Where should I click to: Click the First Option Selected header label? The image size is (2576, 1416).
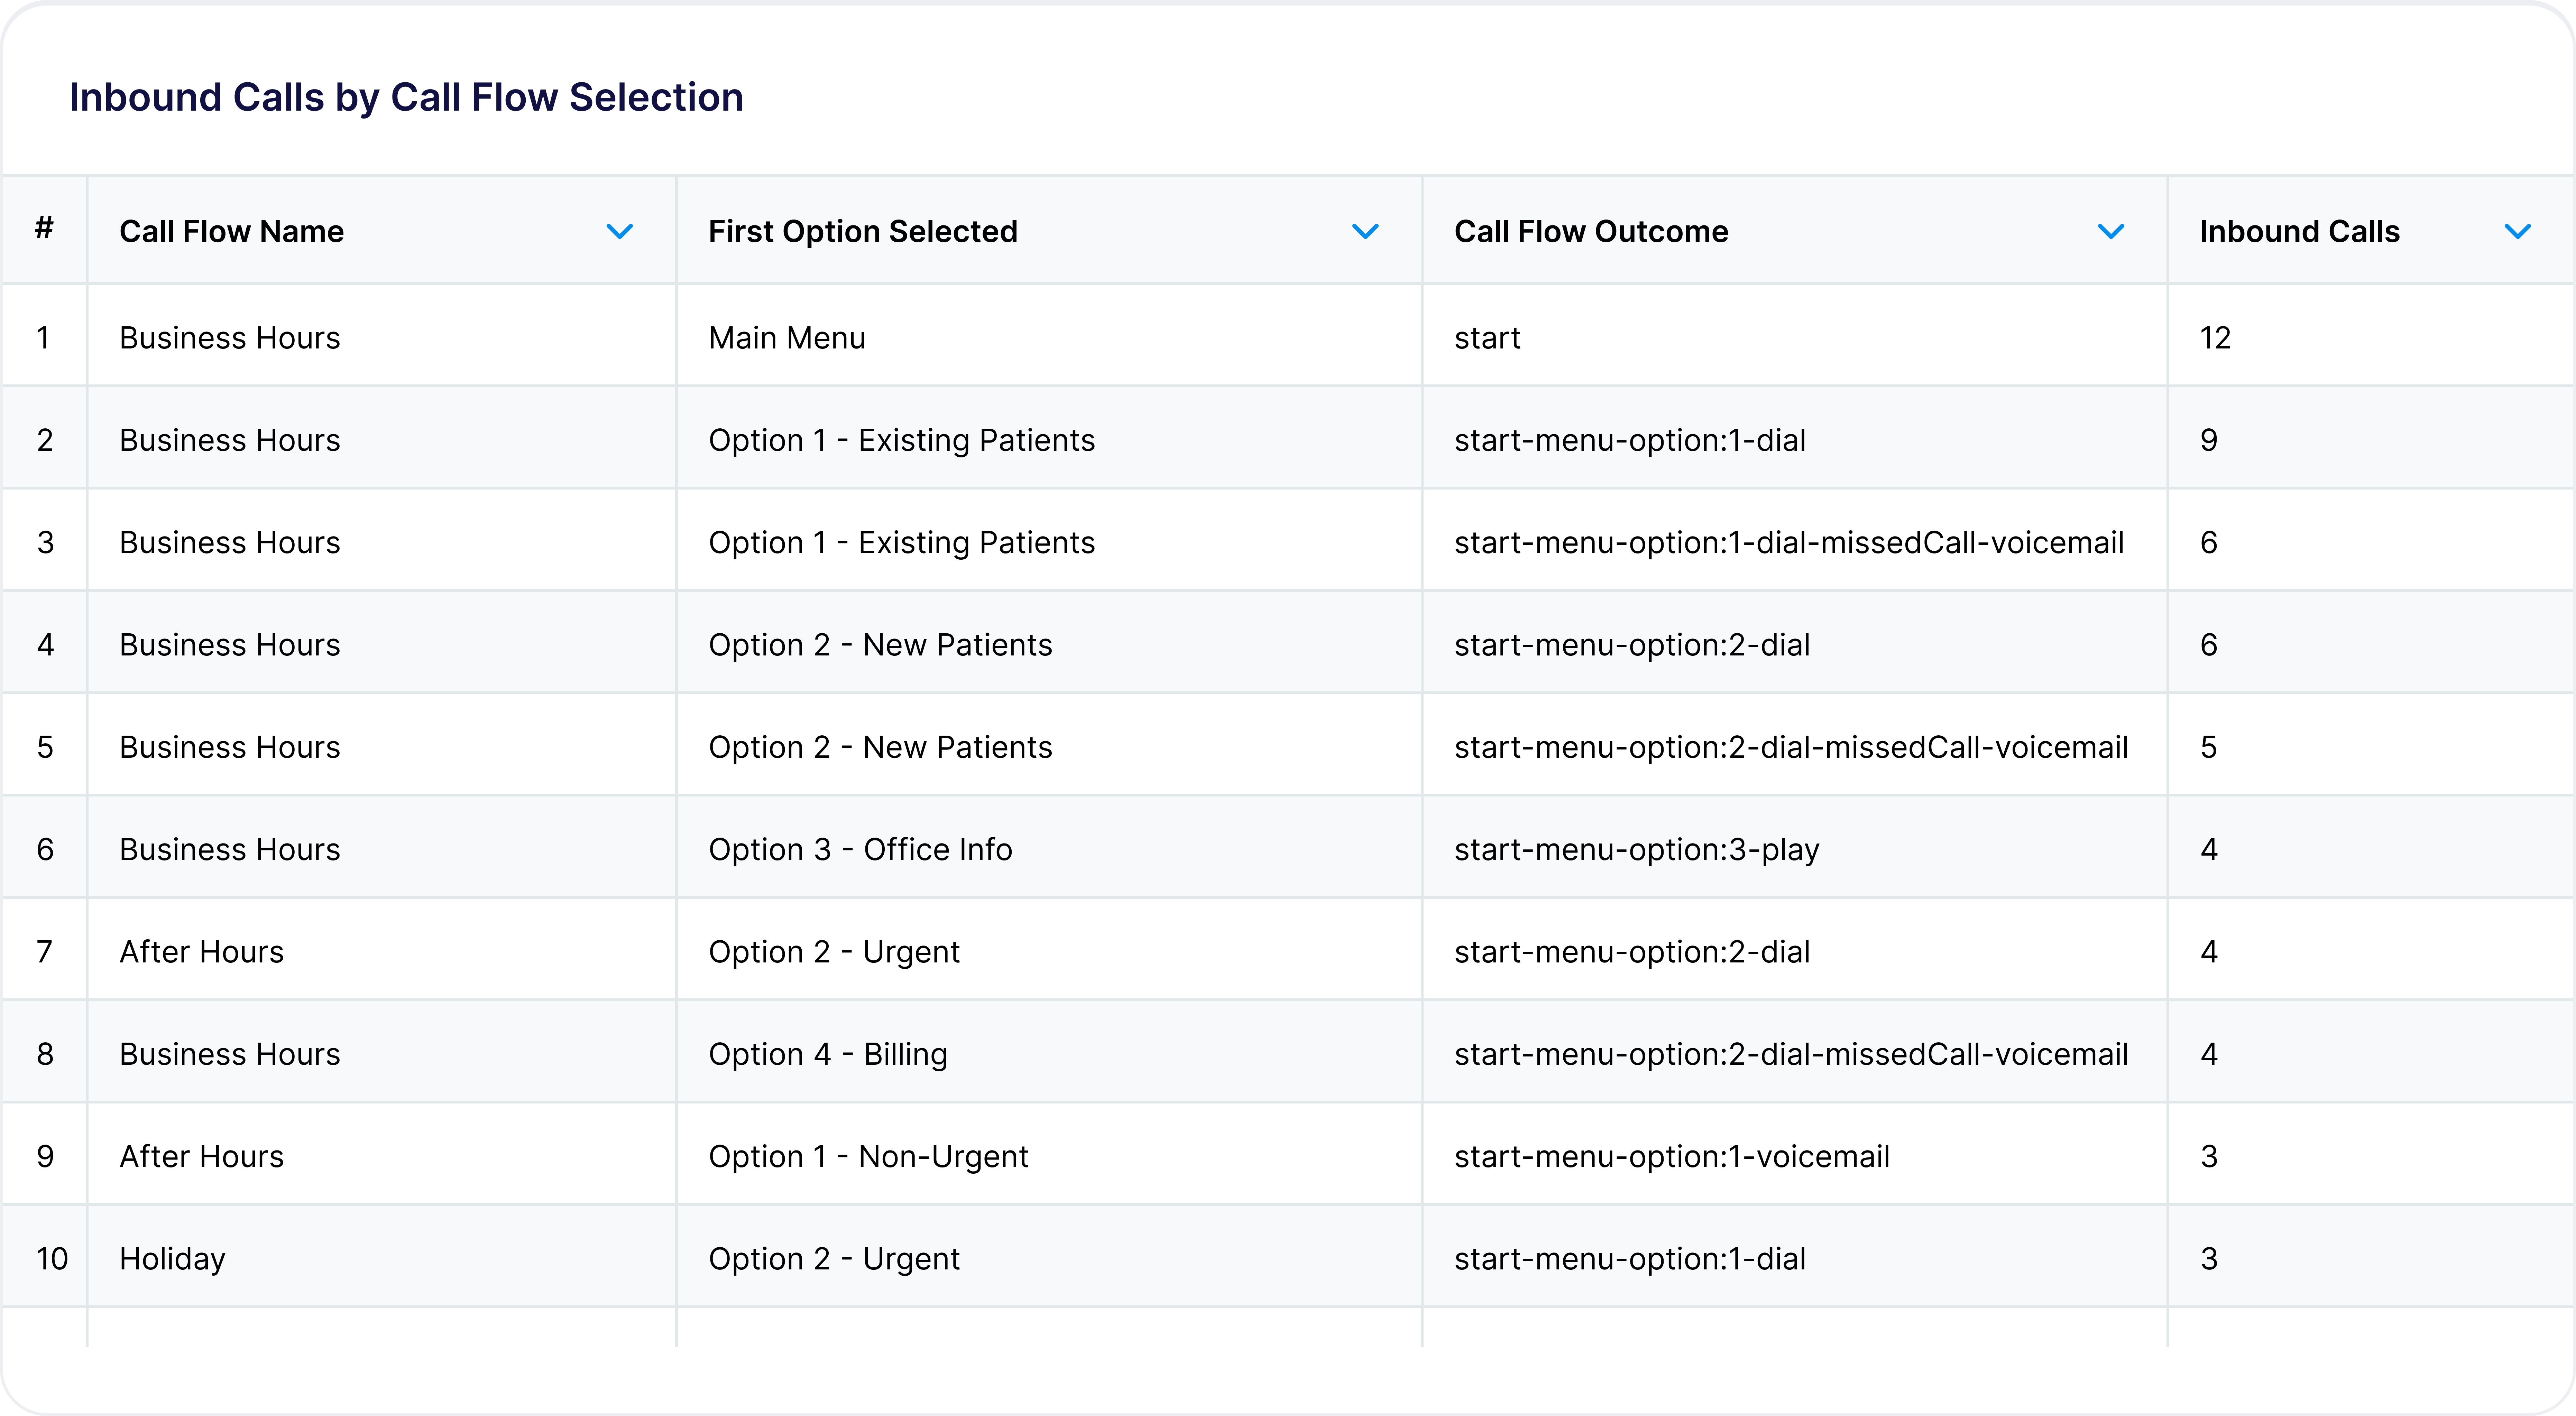[863, 232]
